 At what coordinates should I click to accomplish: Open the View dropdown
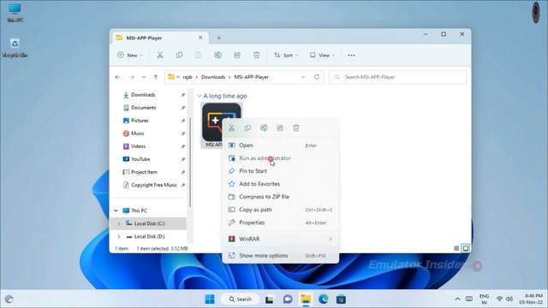pyautogui.click(x=322, y=55)
